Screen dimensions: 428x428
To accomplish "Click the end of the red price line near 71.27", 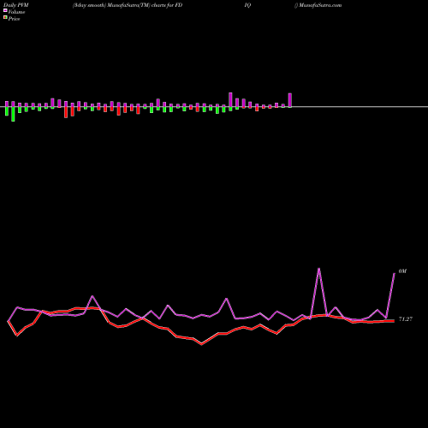I will click(394, 321).
